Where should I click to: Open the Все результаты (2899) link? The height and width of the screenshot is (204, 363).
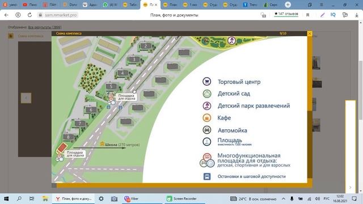[45, 27]
